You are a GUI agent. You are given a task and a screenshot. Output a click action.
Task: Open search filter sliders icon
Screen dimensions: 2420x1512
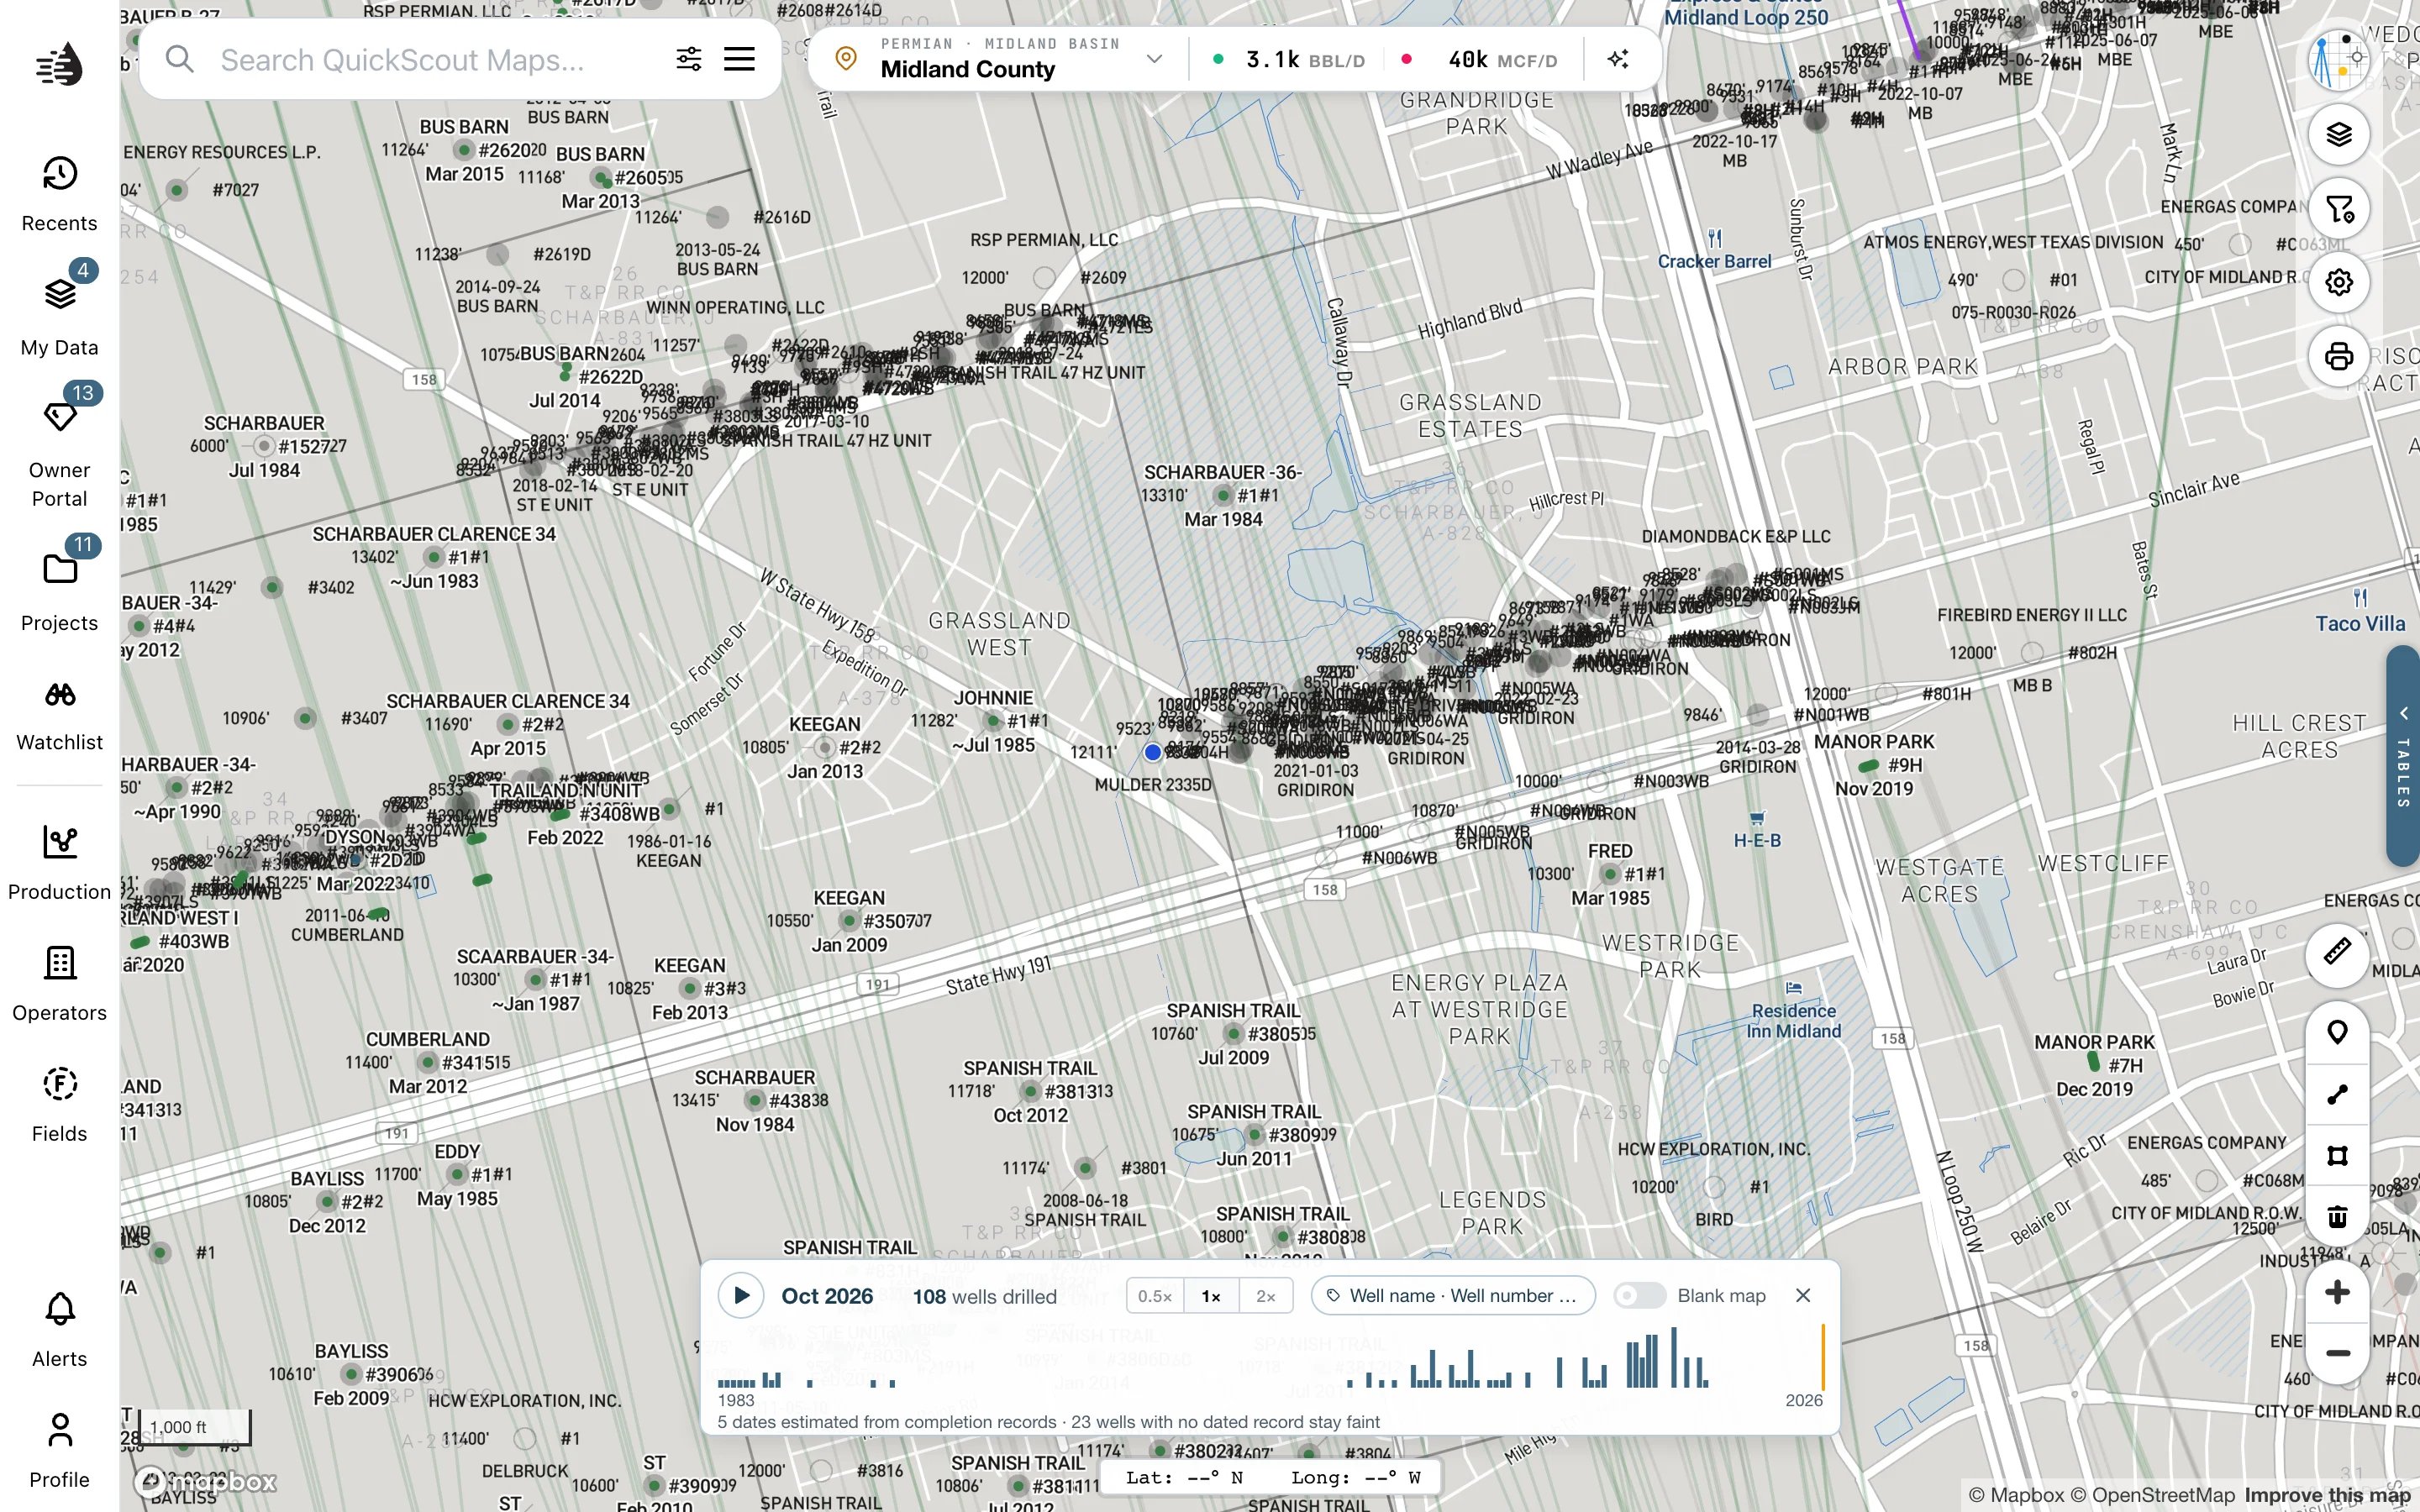(x=689, y=59)
